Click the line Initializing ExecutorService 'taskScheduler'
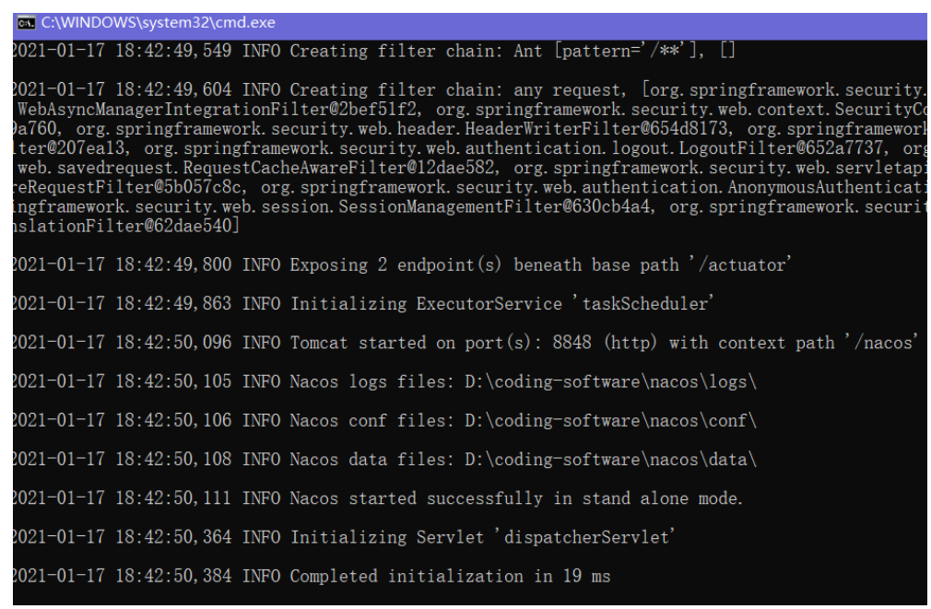Image resolution: width=931 pixels, height=609 pixels. pos(363,303)
